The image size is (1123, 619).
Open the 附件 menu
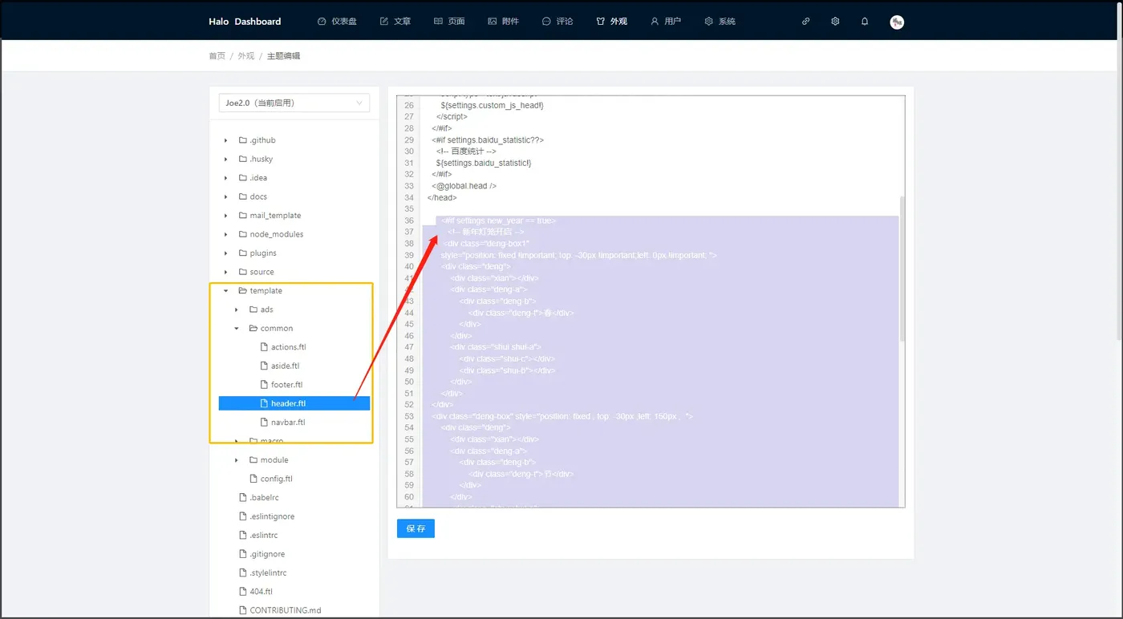coord(503,22)
